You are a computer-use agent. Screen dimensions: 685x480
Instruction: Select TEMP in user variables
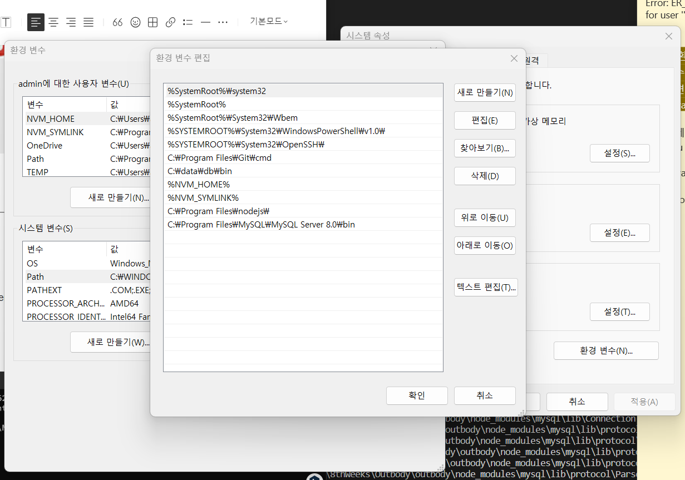(x=87, y=171)
